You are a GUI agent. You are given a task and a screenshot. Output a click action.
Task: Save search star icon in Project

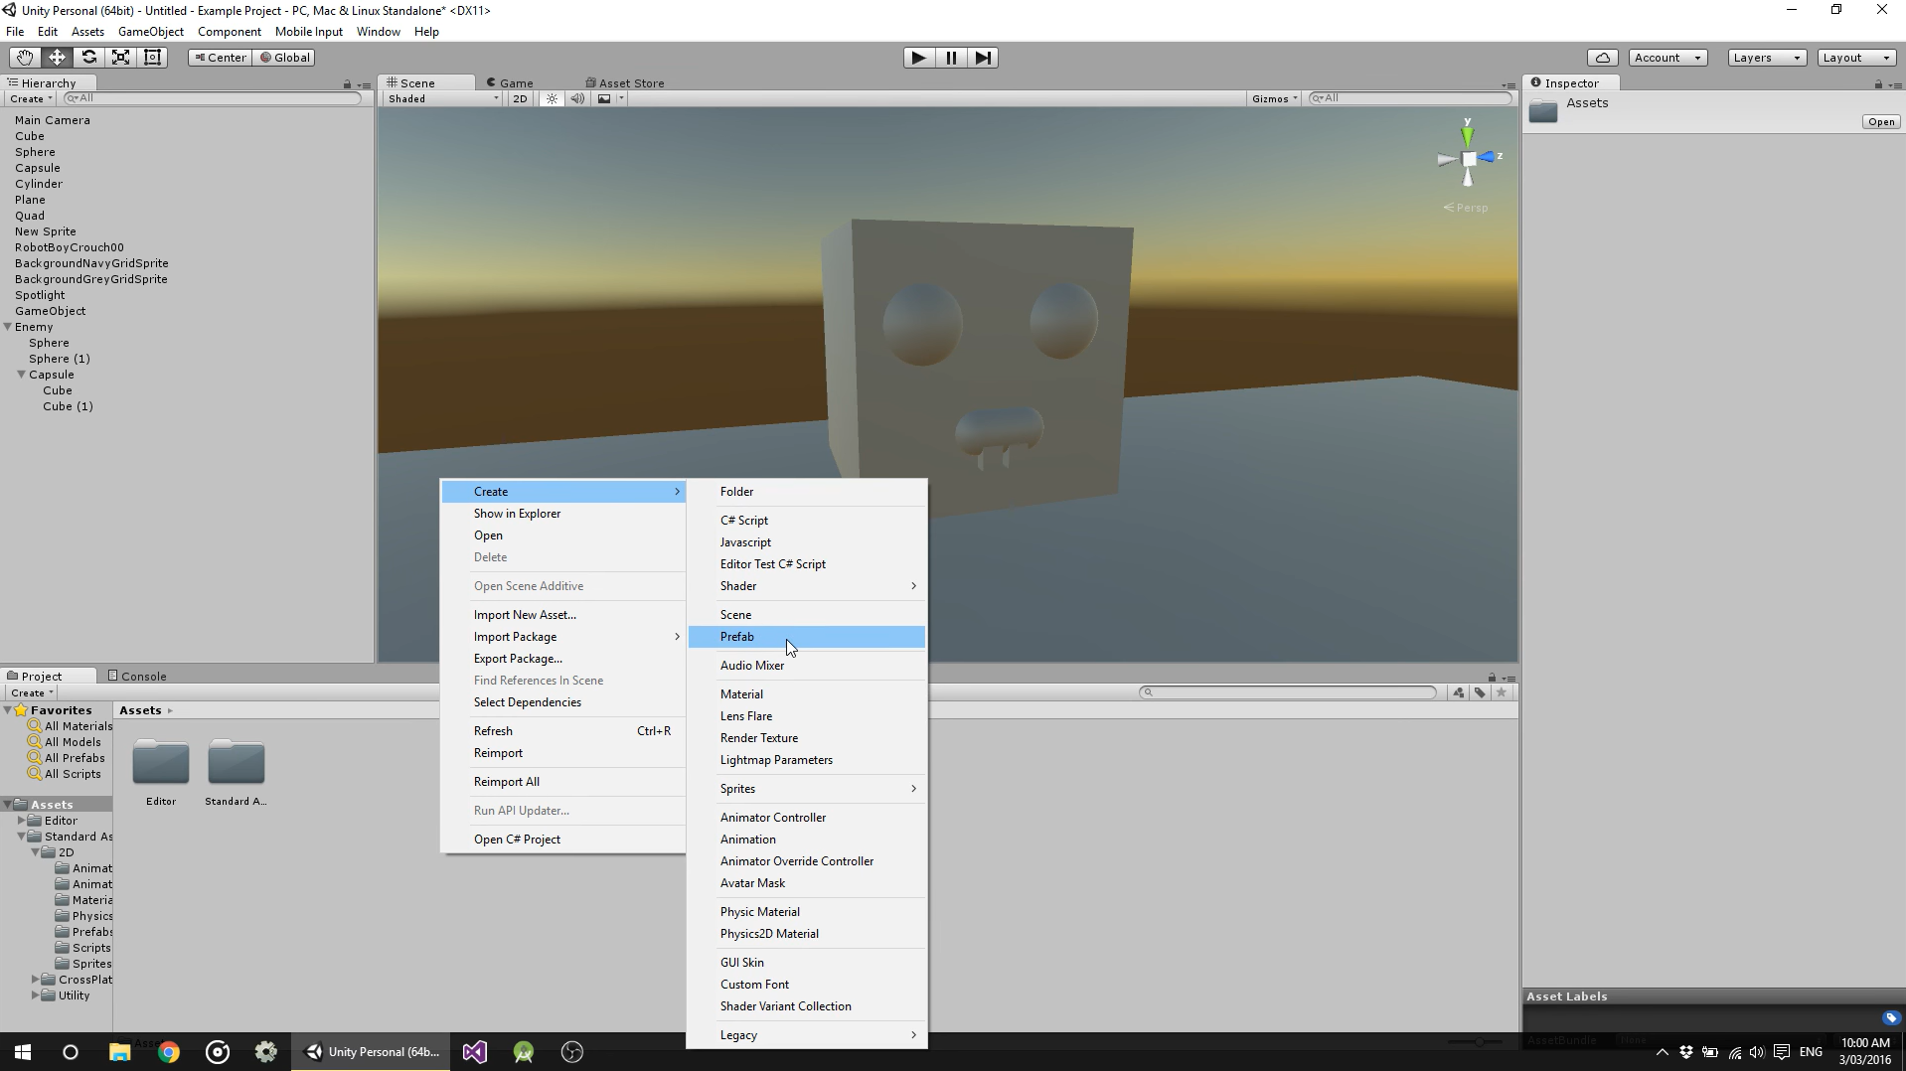tap(1502, 692)
